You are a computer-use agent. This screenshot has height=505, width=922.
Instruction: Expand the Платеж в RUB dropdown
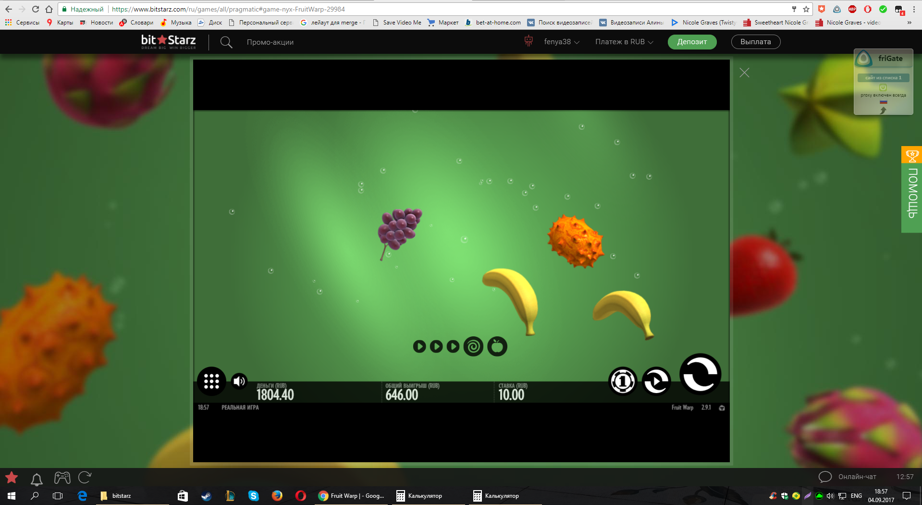pos(624,42)
